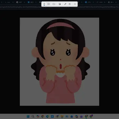Image resolution: width=119 pixels, height=119 pixels.
Task: Click the browser address bar URL
Action: [x=59, y=7]
